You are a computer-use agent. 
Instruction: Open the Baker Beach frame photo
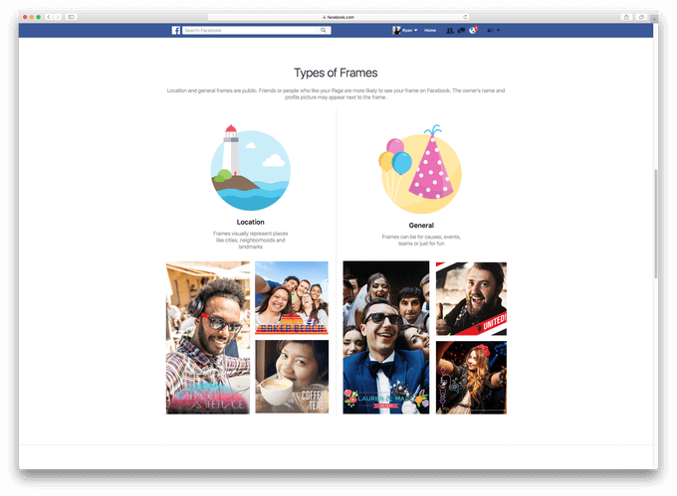(x=292, y=298)
